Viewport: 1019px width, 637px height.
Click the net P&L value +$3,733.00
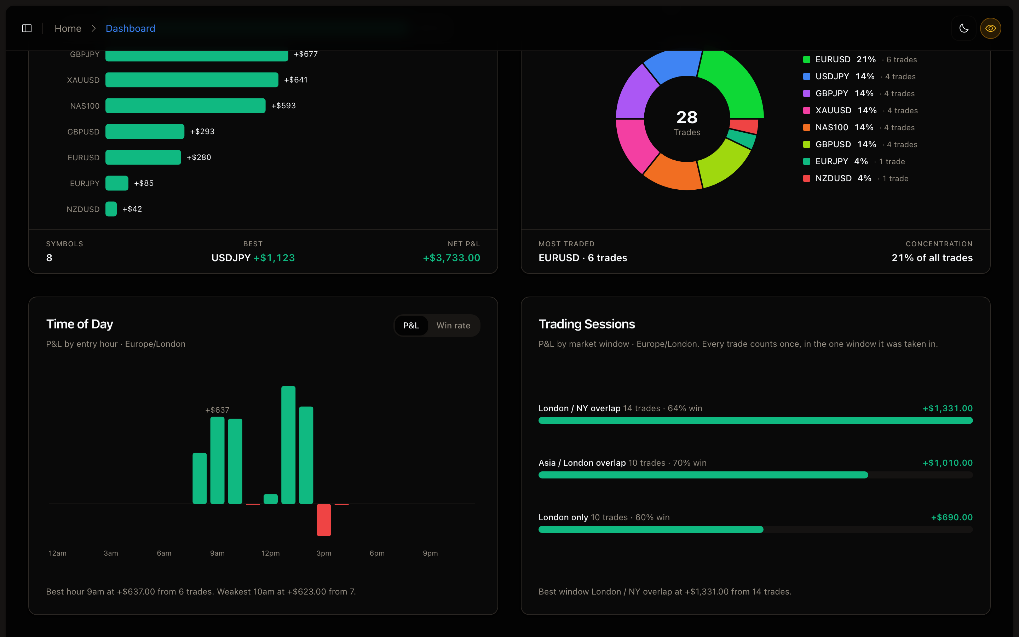[451, 258]
